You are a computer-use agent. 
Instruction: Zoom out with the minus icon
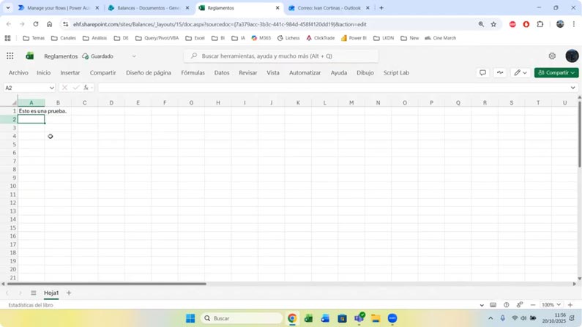click(533, 305)
